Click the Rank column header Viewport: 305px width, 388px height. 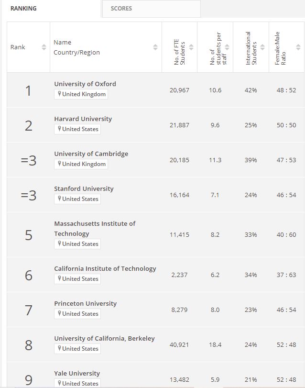pos(18,47)
